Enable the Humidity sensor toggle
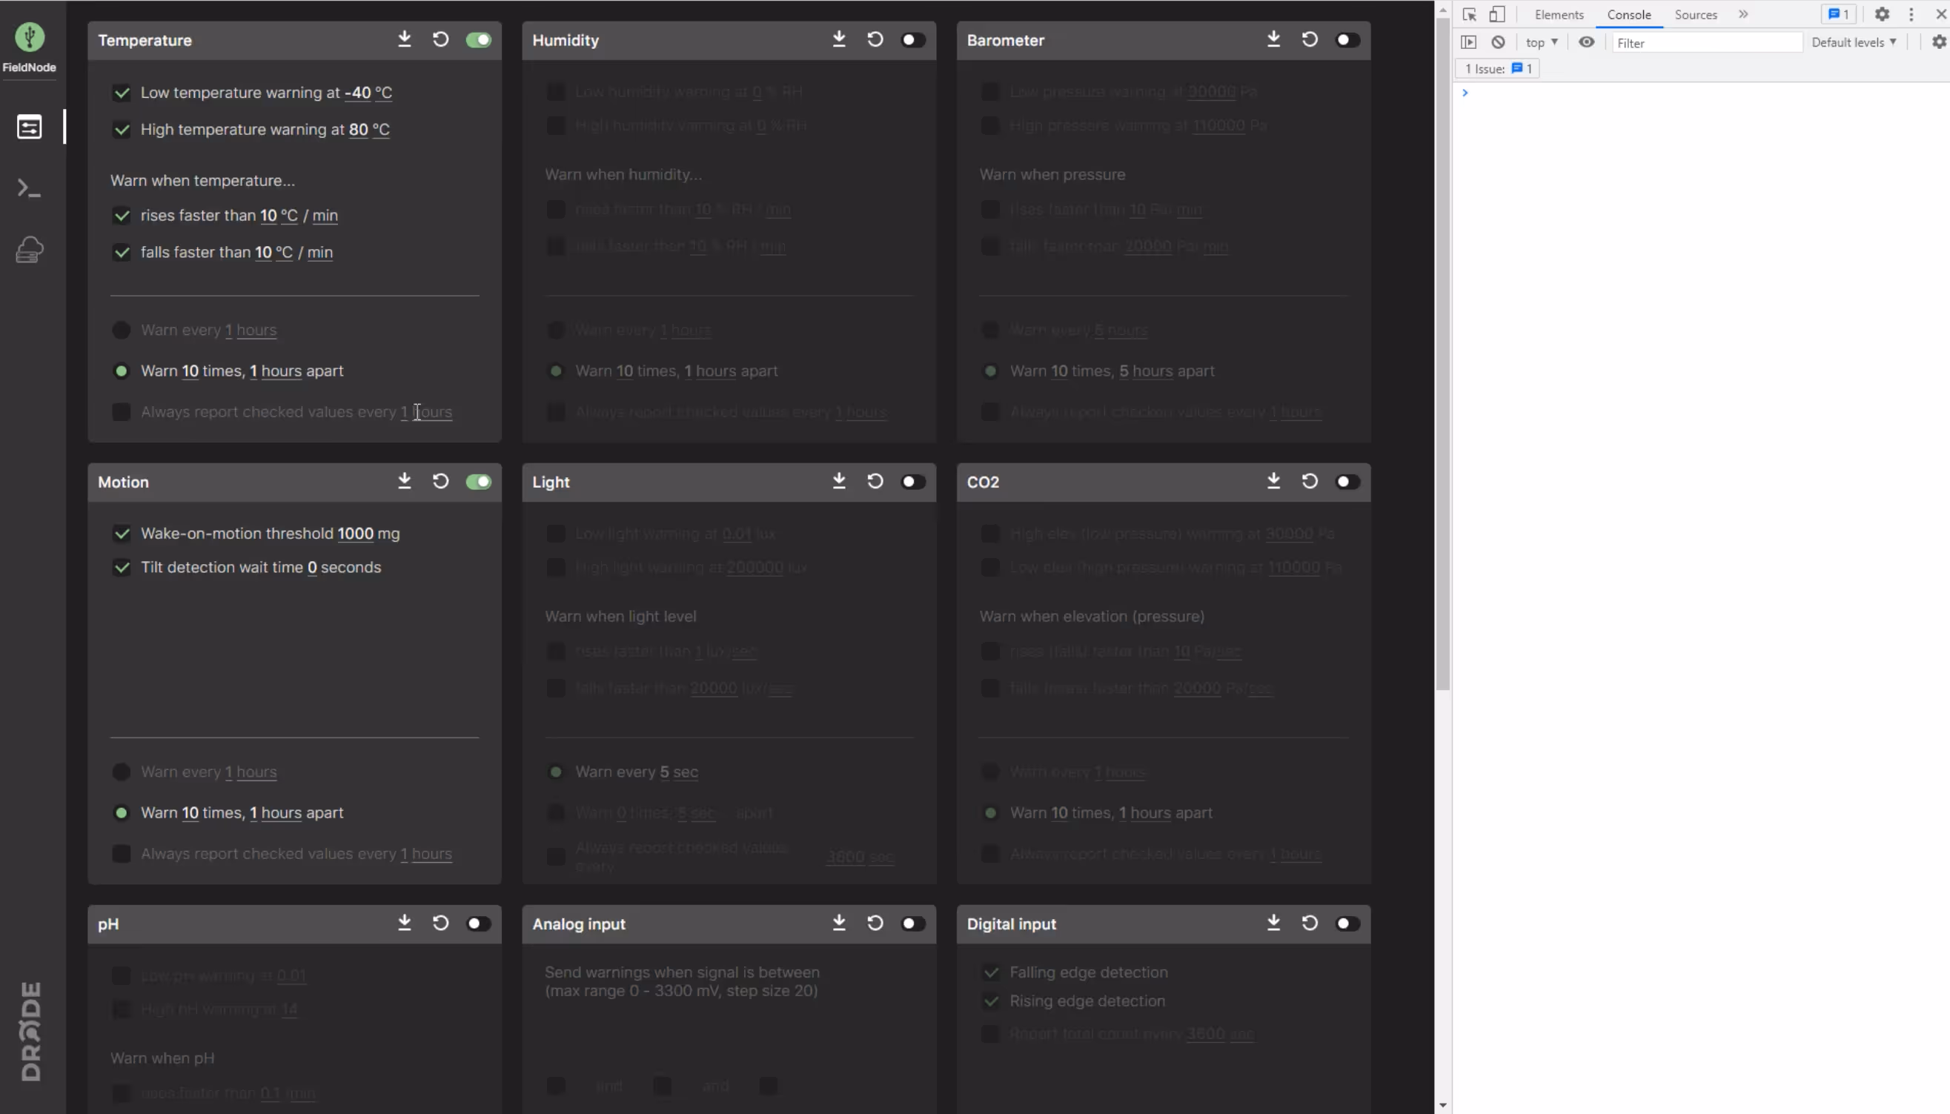Viewport: 1950px width, 1114px height. tap(913, 40)
